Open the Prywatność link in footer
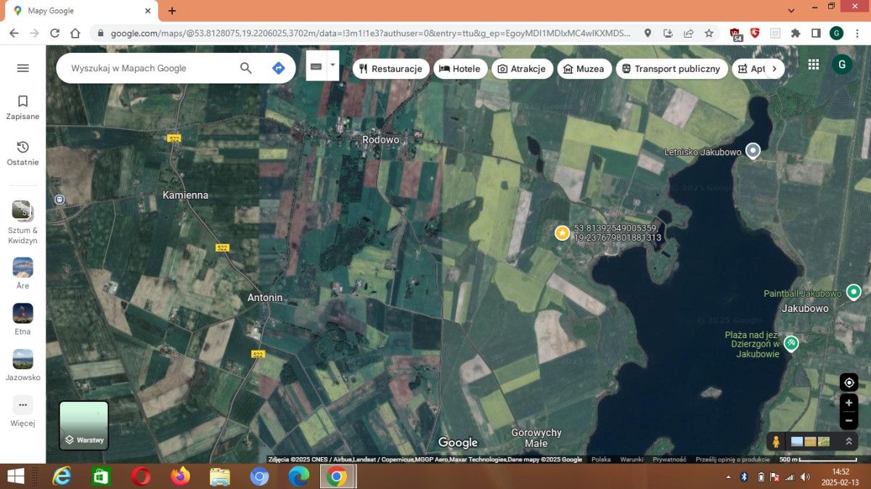Viewport: 871px width, 489px height. (669, 459)
